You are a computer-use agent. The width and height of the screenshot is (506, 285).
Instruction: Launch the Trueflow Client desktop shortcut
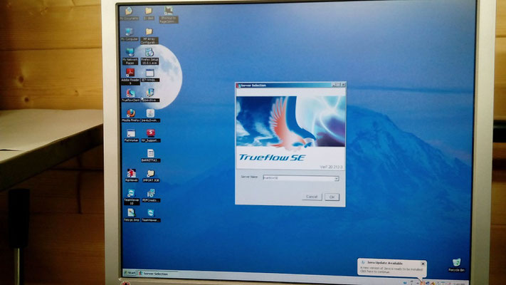pyautogui.click(x=130, y=95)
